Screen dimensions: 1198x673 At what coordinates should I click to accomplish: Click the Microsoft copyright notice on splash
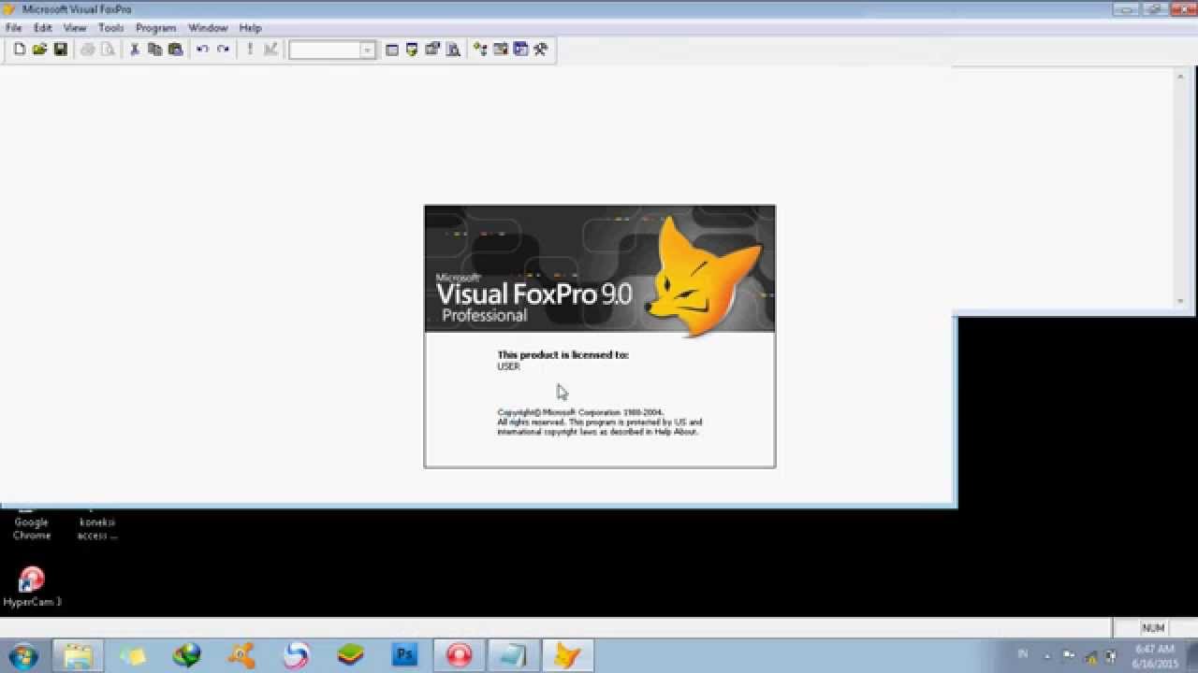[599, 422]
